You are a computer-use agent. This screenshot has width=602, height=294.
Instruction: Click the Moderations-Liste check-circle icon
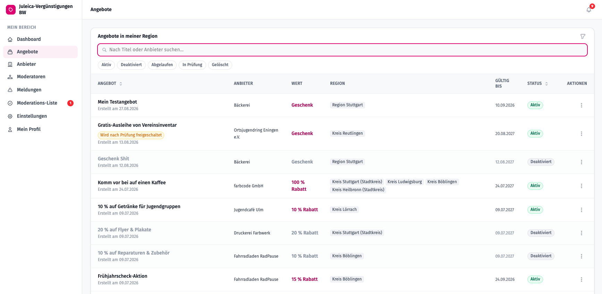coord(10,103)
